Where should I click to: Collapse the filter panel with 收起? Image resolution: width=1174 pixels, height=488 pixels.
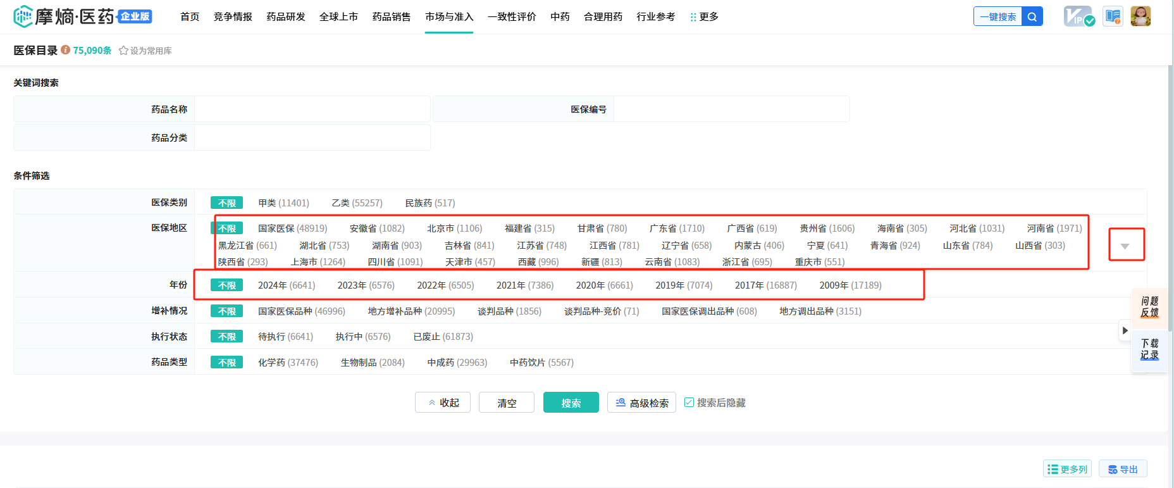[x=443, y=403]
